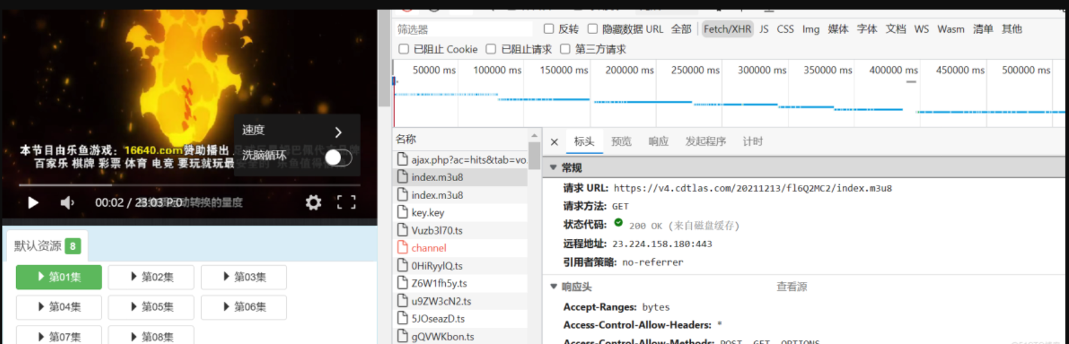Check the 隐藏数据 URL checkbox
The image size is (1069, 344).
pos(593,29)
